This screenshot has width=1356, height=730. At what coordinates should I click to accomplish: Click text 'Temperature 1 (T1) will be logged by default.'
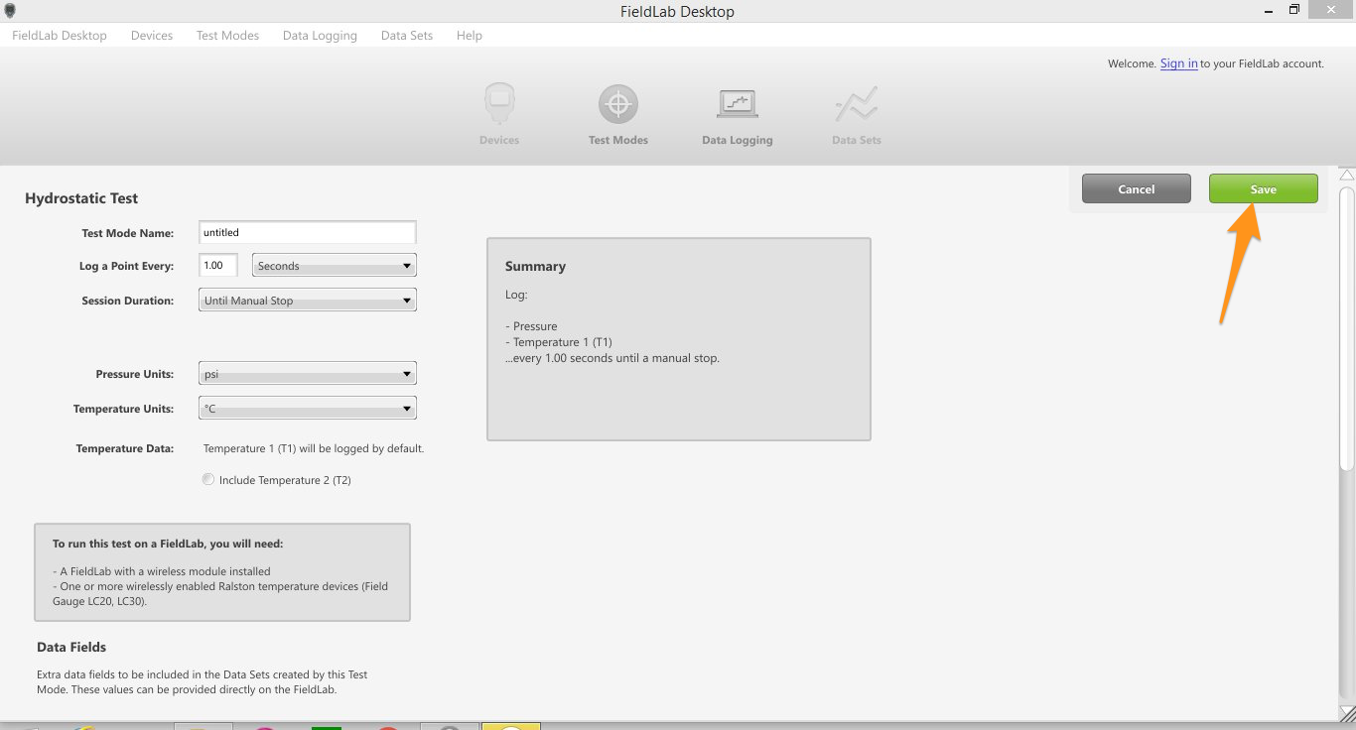point(314,448)
